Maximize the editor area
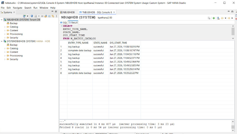This screenshot has height=134, width=237. (x=232, y=11)
